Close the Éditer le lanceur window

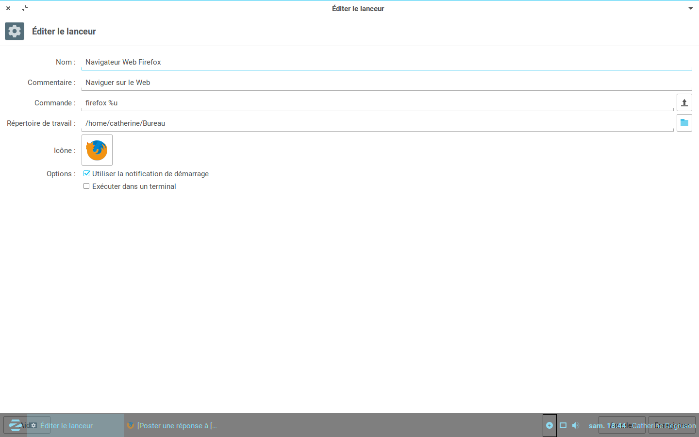(x=8, y=8)
